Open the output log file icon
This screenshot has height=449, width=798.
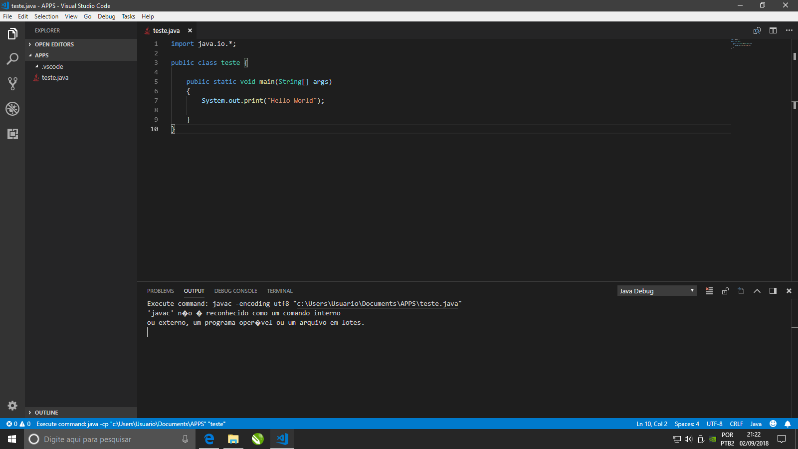click(x=741, y=291)
